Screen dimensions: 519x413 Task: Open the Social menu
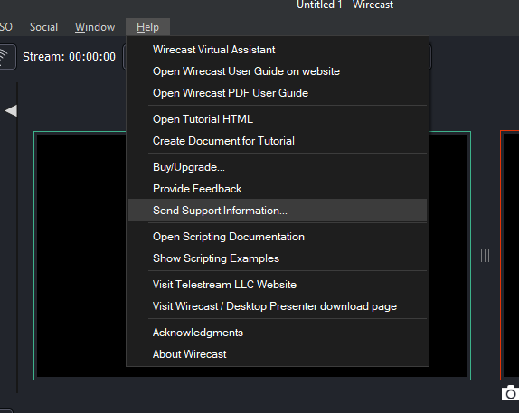(x=43, y=27)
